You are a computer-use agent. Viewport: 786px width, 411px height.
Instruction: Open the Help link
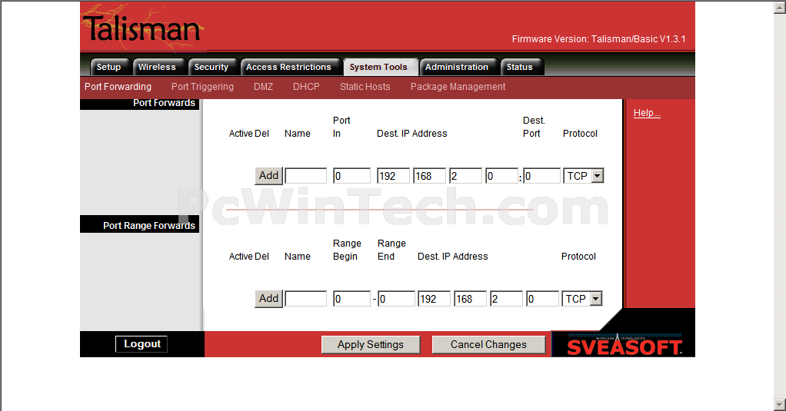(x=647, y=113)
